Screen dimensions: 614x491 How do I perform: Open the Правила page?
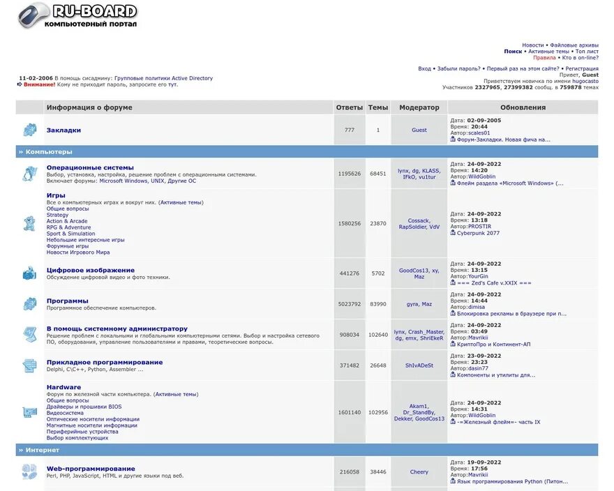(544, 58)
